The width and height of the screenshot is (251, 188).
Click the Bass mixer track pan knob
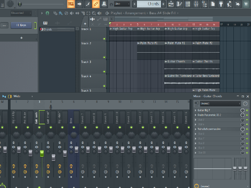coord(74,135)
